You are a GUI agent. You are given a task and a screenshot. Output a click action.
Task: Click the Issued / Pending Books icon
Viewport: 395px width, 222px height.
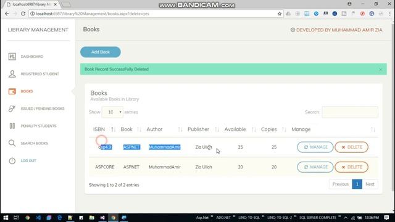(x=12, y=109)
